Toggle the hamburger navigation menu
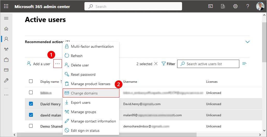Screen dimensions: 267x137 pos(6,18)
